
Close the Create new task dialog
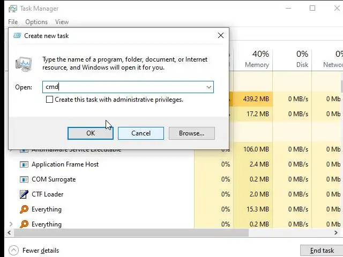coord(221,35)
